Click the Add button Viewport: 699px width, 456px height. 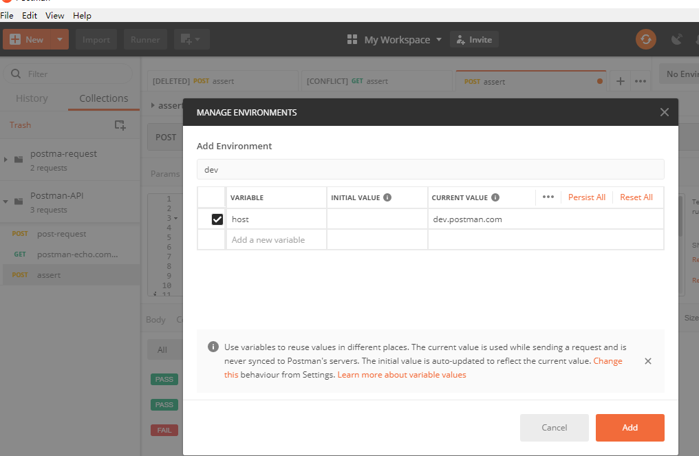[630, 427]
